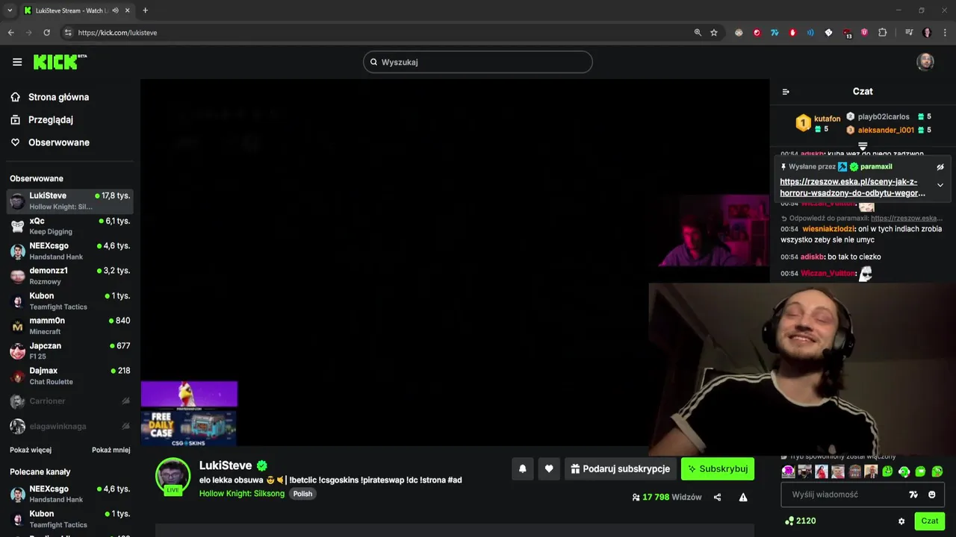Open Dajmax Chat Roulette channel
This screenshot has height=537, width=956.
pyautogui.click(x=70, y=376)
